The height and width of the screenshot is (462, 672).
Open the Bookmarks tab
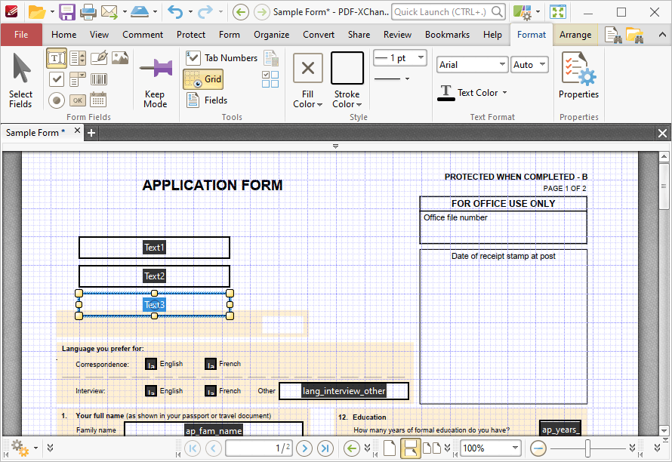447,35
